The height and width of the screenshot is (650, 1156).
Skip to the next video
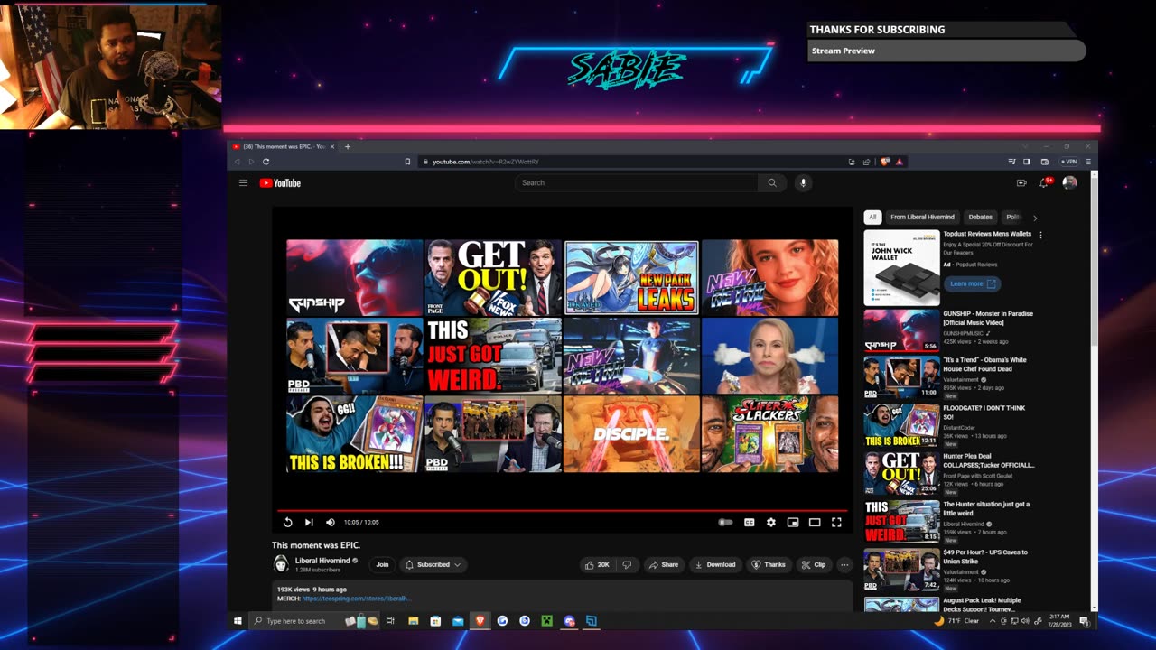309,522
